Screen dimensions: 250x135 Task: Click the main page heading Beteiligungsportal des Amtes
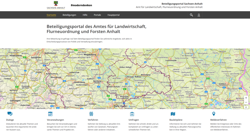[97, 29]
